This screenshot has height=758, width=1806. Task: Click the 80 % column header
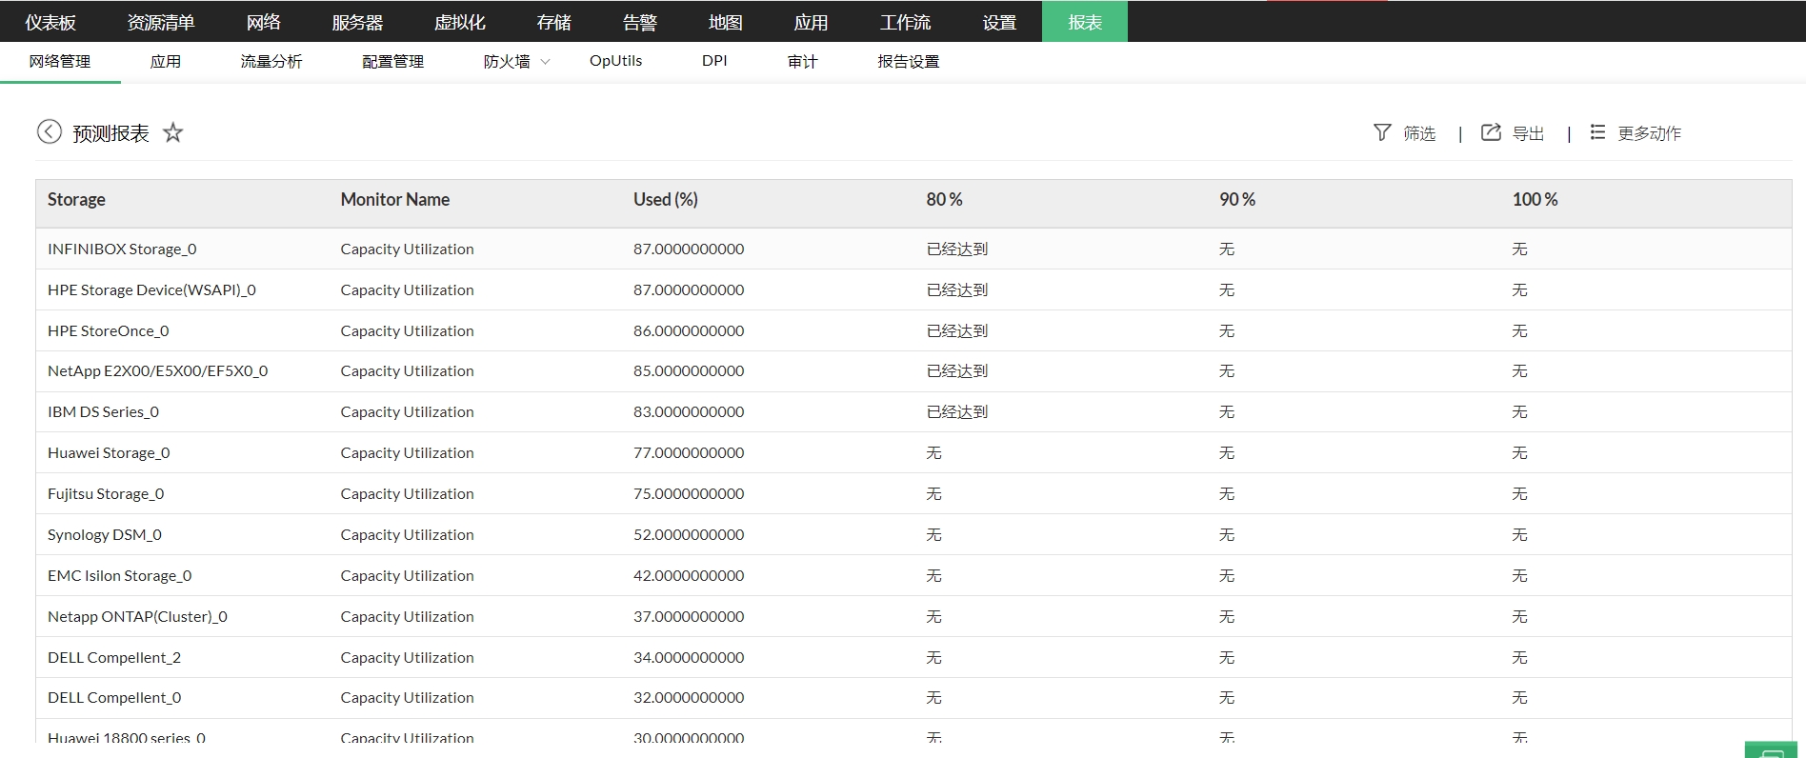point(944,200)
